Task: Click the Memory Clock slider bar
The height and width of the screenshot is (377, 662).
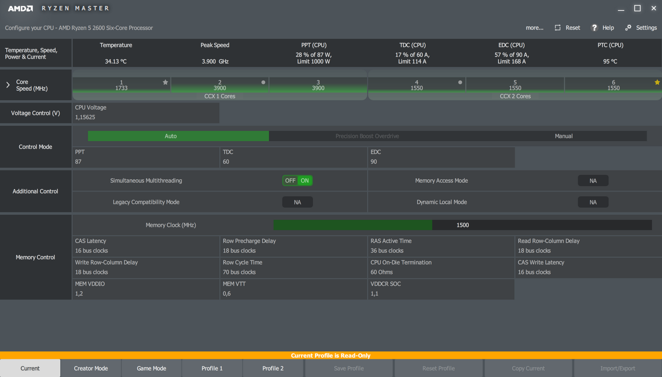Action: click(462, 225)
